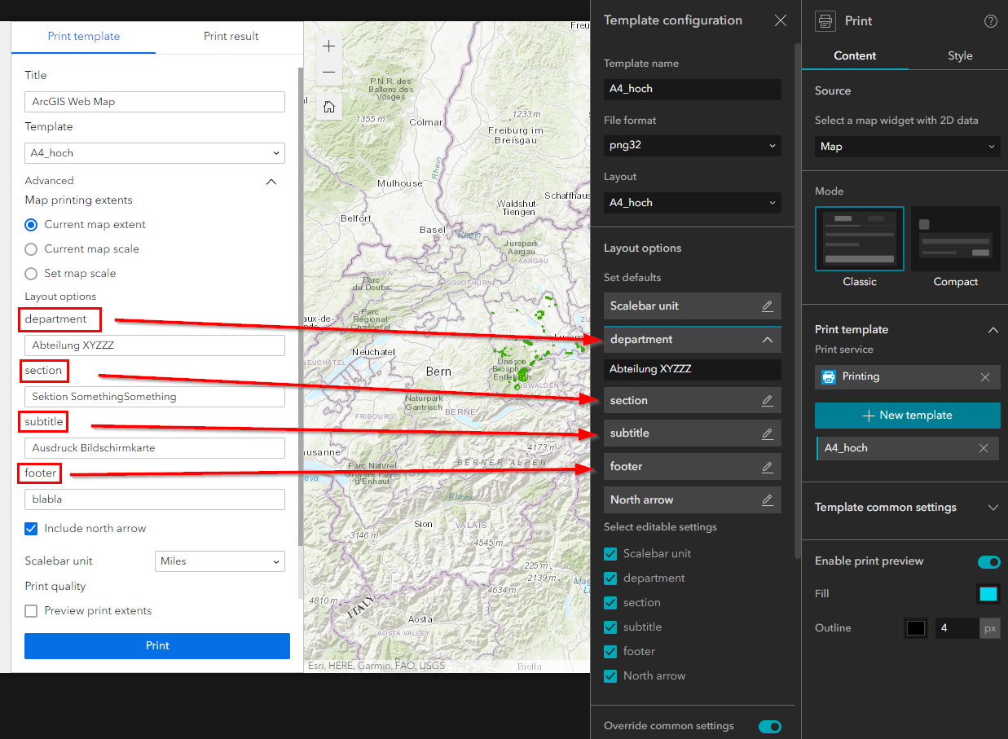1008x739 pixels.
Task: Click the New template button
Action: pyautogui.click(x=907, y=416)
